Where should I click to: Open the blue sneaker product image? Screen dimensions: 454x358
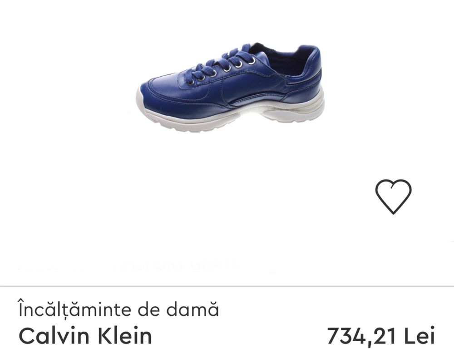coord(230,88)
